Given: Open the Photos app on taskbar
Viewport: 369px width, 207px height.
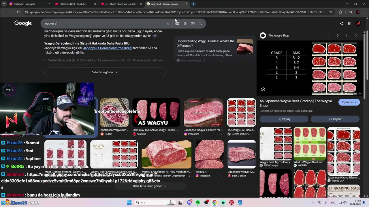Looking at the screenshot, I should [240, 202].
